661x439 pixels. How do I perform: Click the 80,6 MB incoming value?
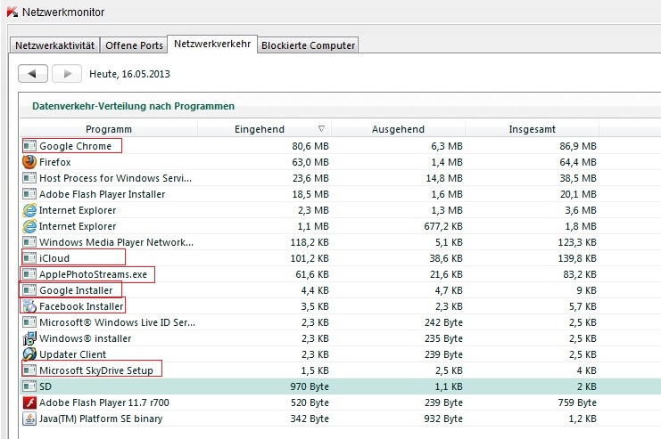coord(310,146)
